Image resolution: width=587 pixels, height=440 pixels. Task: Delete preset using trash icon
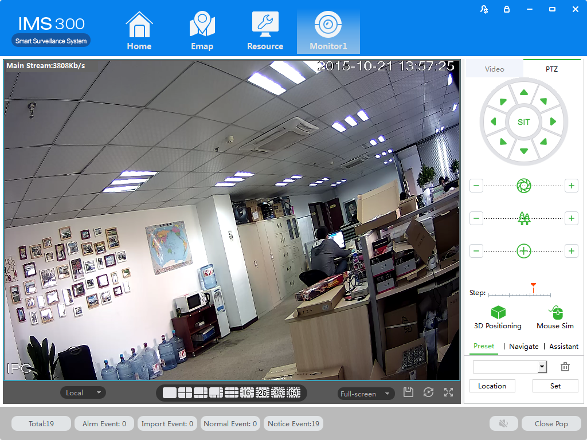click(565, 367)
